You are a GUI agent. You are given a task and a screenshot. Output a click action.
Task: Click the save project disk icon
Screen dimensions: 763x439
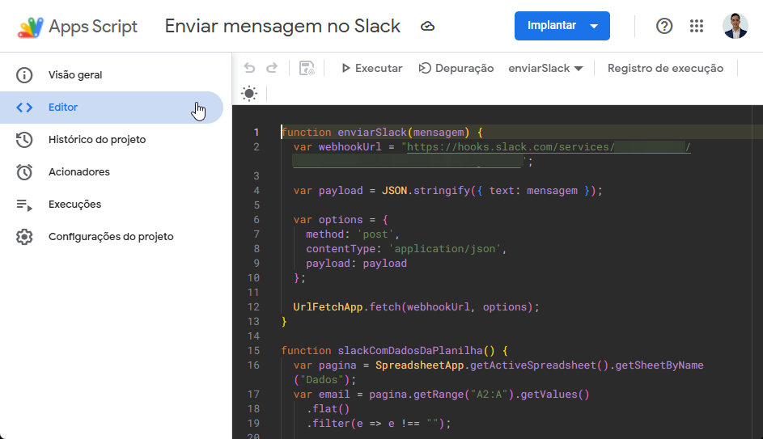pyautogui.click(x=307, y=69)
